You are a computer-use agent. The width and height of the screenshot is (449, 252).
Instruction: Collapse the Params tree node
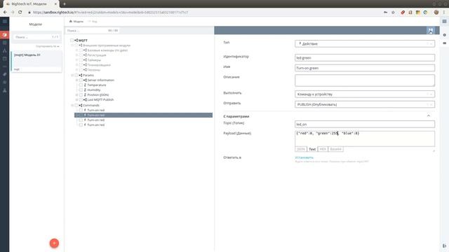coord(72,75)
